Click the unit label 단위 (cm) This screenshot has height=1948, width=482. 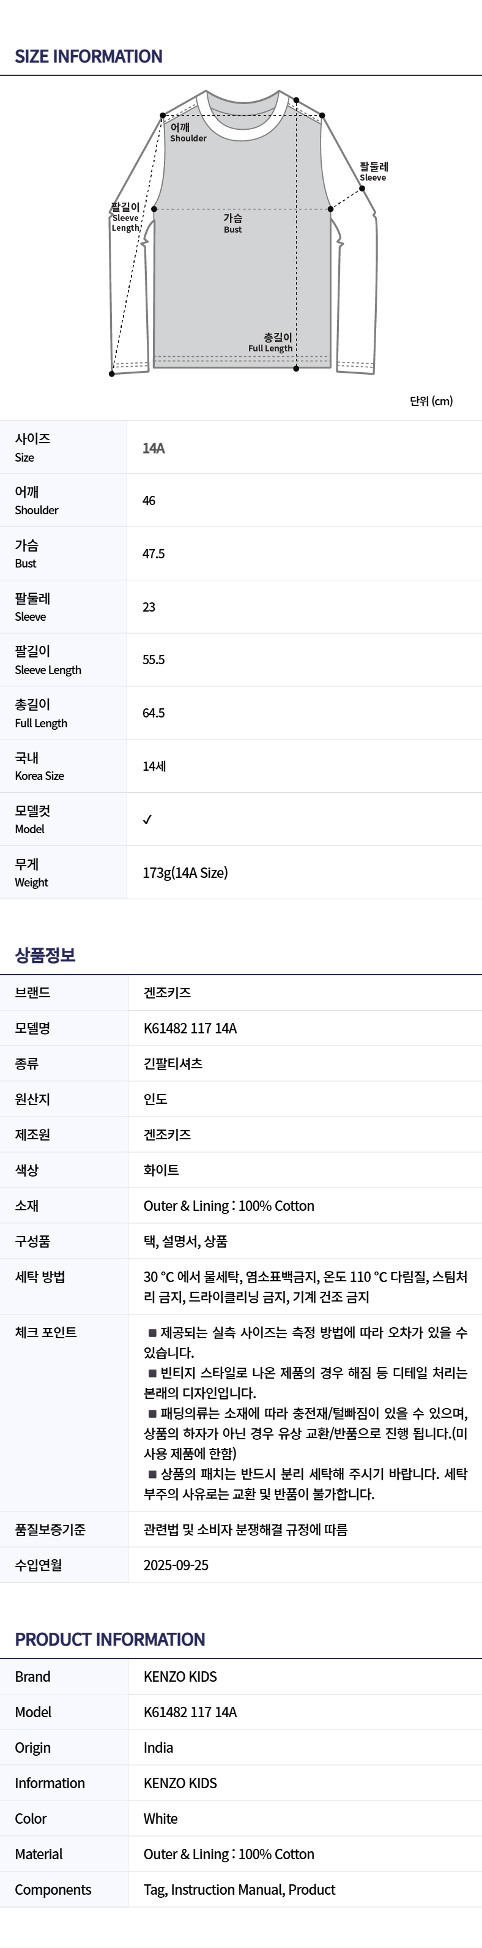pyautogui.click(x=431, y=401)
